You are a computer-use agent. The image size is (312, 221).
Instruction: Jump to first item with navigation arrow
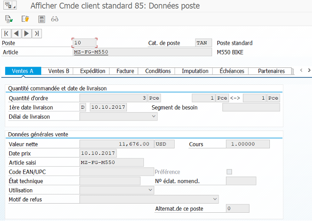point(7,33)
